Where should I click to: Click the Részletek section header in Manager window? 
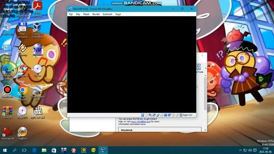click(127, 130)
